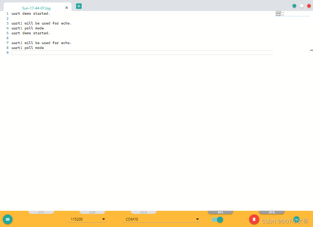Viewport: 313px width, 227px height.
Task: Open the COM10 serial port dropdown
Action: [x=161, y=219]
